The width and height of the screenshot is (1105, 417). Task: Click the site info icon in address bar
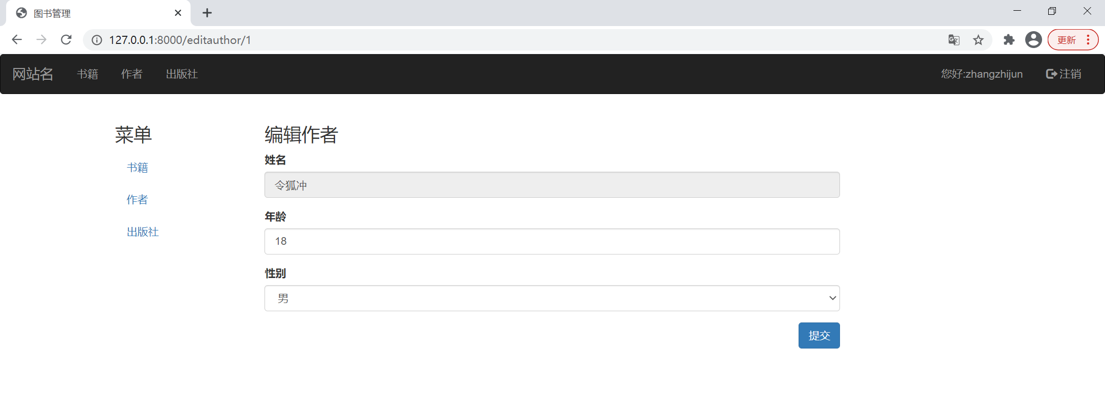click(97, 40)
